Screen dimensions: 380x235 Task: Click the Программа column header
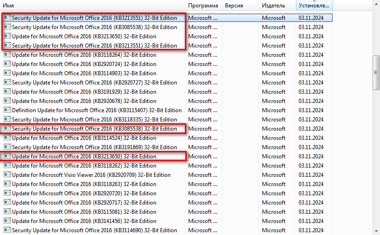click(x=204, y=6)
